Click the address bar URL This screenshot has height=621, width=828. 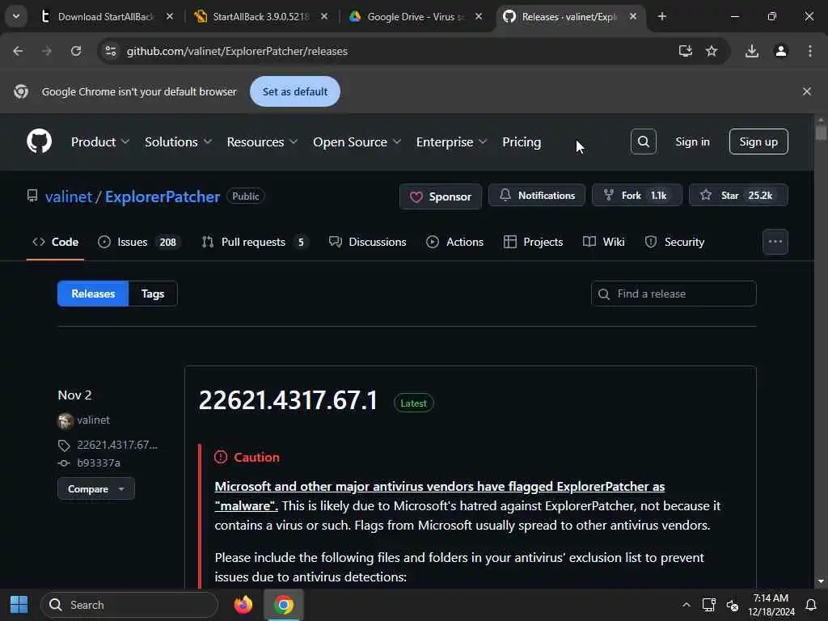(237, 51)
